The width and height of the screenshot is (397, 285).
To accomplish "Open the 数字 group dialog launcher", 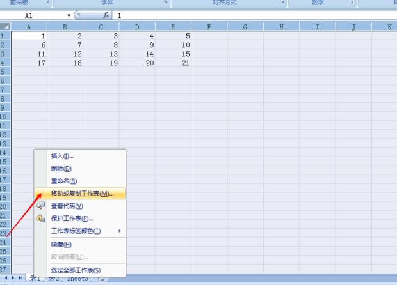I will click(352, 2).
